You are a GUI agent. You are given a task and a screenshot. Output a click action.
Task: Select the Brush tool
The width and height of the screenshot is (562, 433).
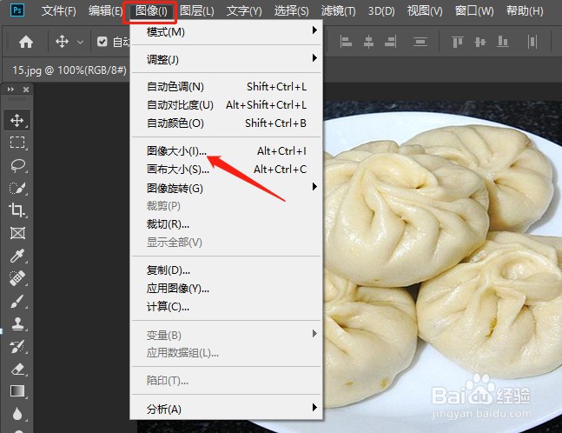click(17, 302)
